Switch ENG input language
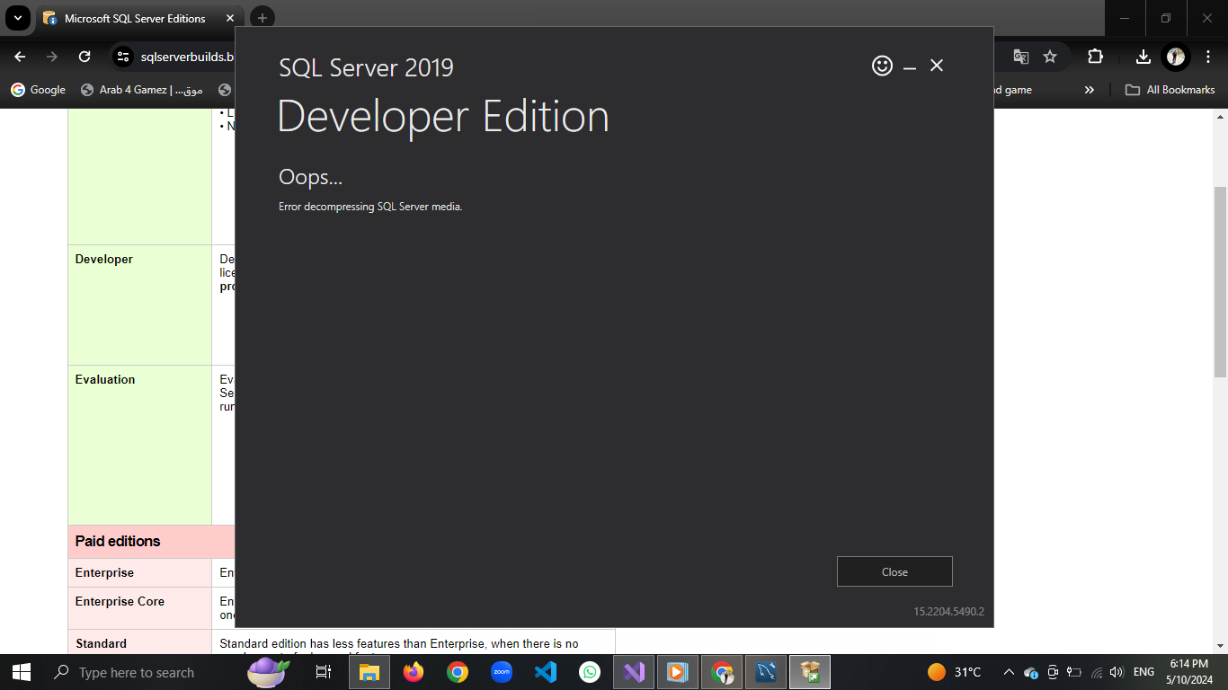 tap(1143, 672)
